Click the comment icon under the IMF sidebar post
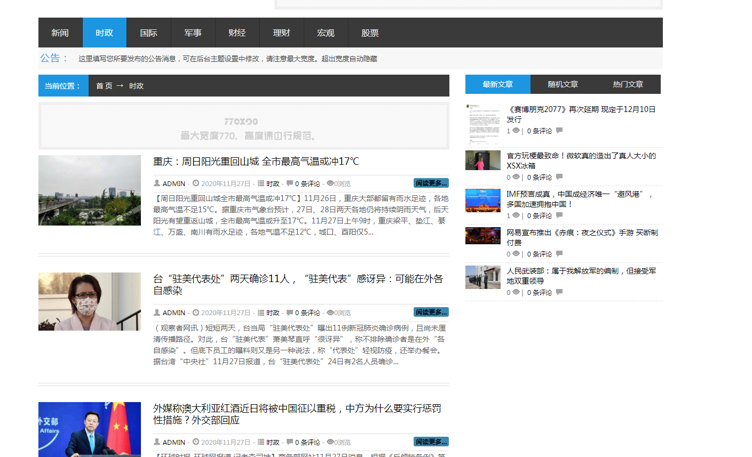 (x=559, y=215)
